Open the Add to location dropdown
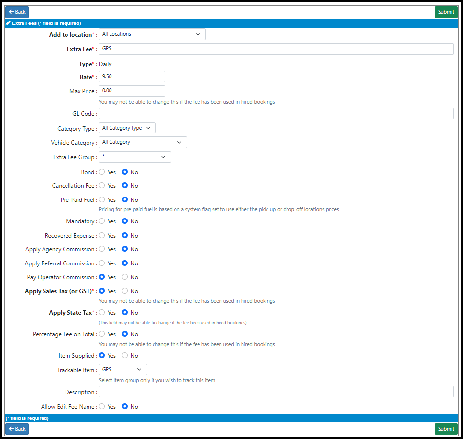 [x=152, y=34]
